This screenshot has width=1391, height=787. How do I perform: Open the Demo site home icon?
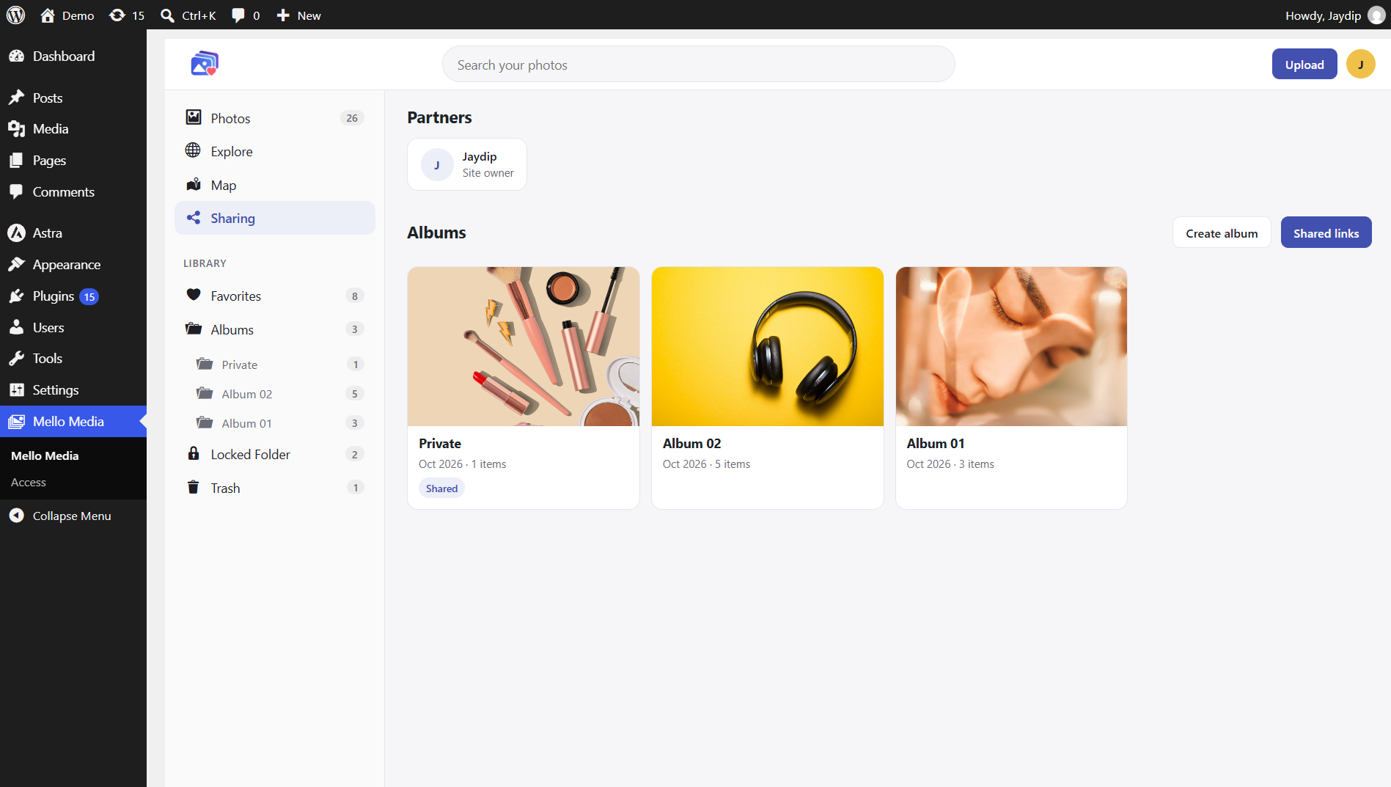click(48, 15)
